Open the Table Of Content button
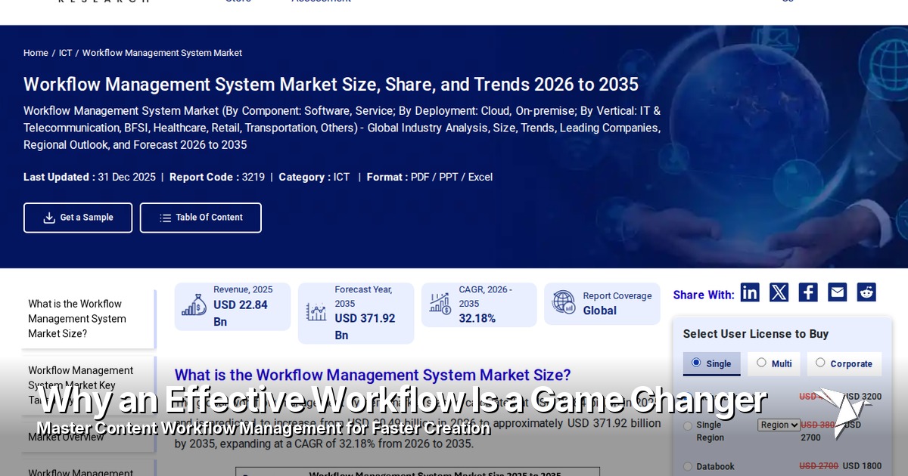 (x=201, y=218)
